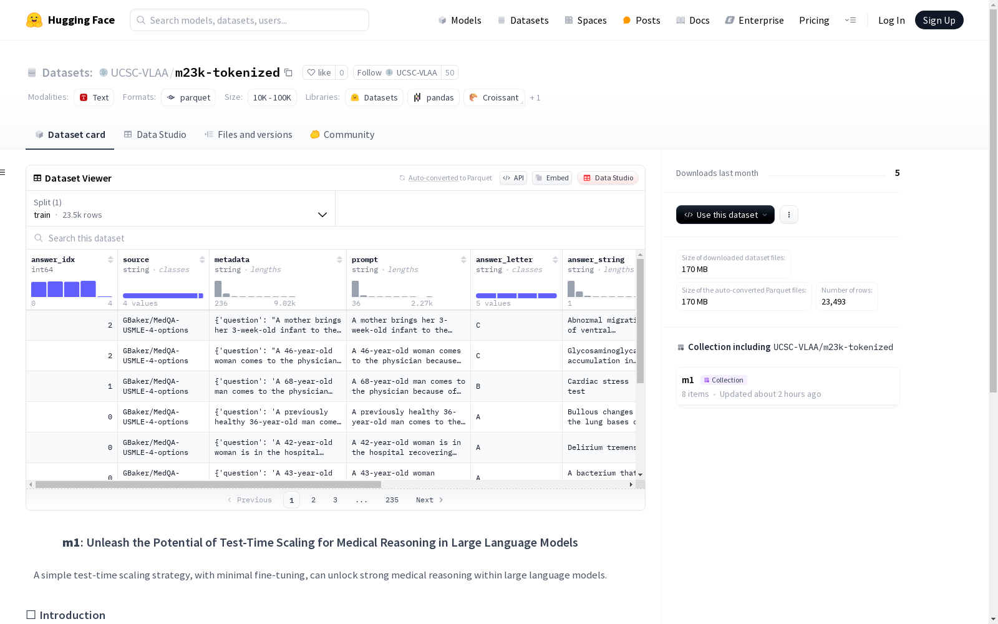
Task: Switch to the Data Studio tab
Action: click(155, 135)
